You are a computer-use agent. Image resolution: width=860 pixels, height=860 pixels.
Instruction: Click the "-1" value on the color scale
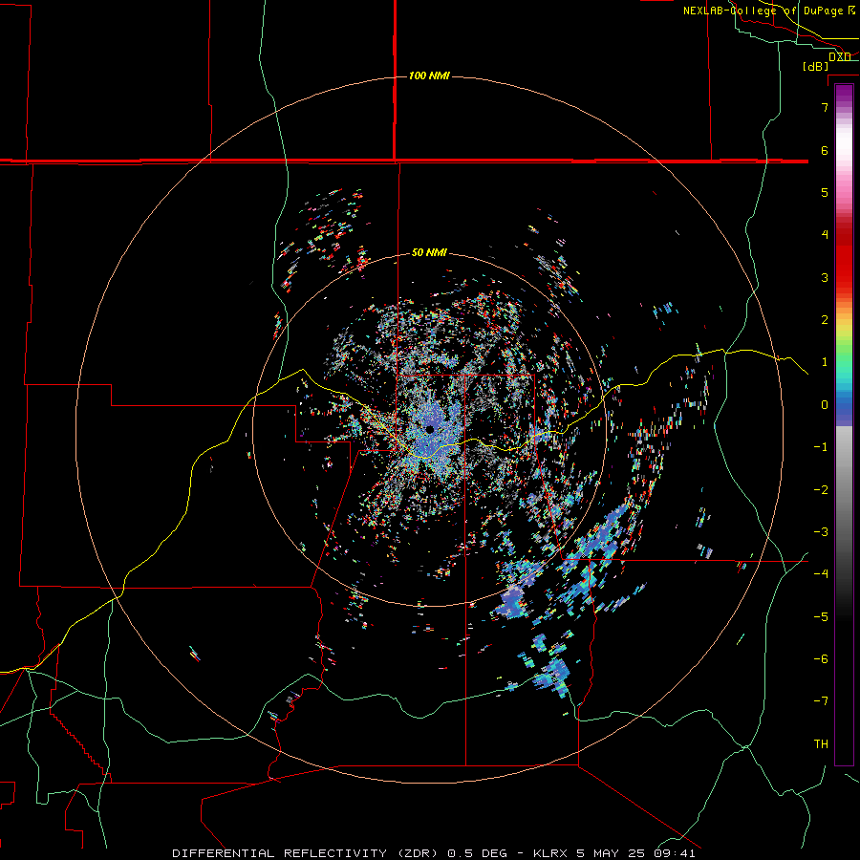tap(821, 447)
